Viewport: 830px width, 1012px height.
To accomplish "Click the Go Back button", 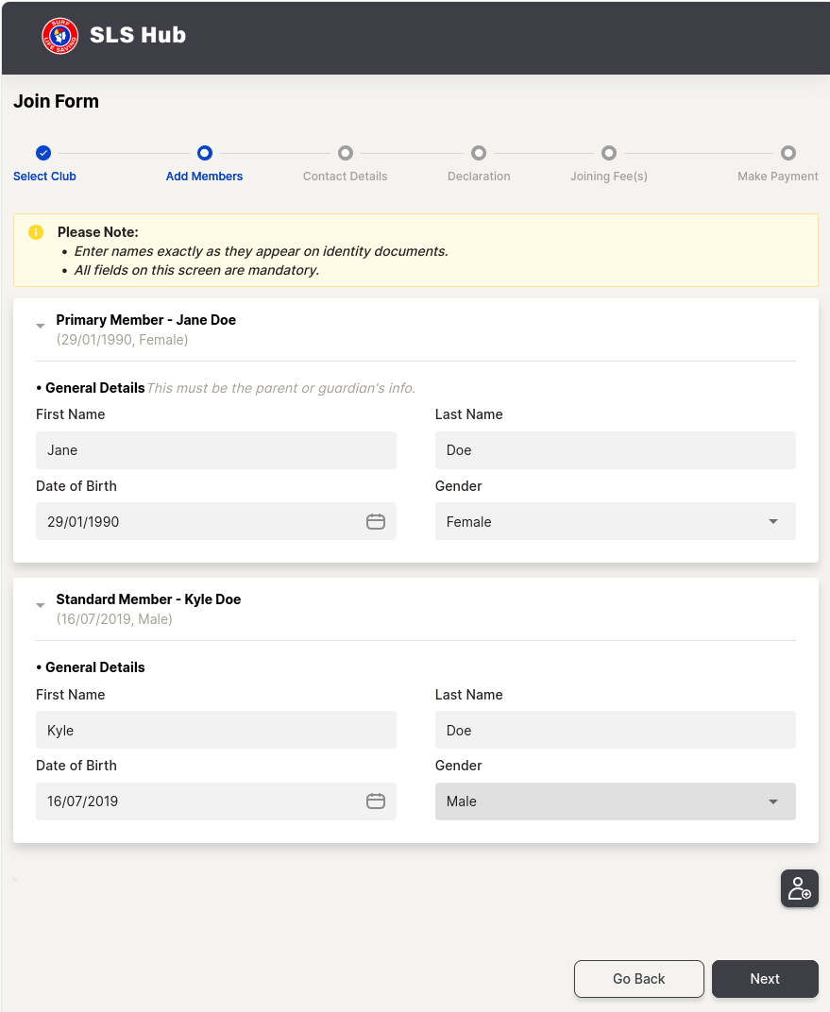I will (x=639, y=978).
